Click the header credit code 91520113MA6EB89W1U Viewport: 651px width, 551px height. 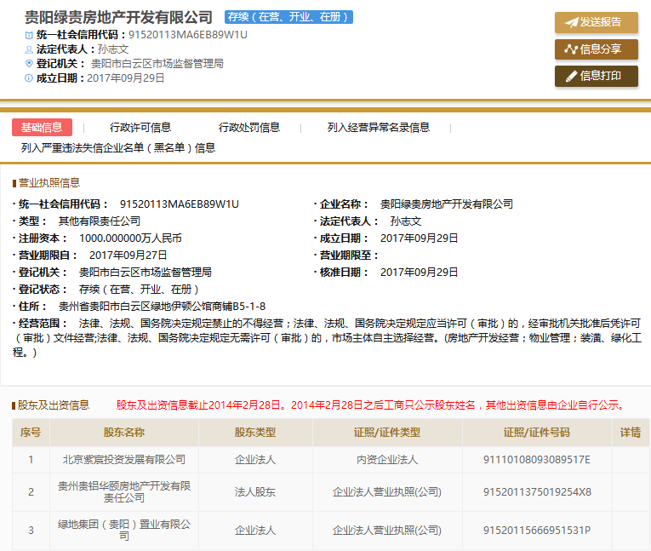click(188, 35)
